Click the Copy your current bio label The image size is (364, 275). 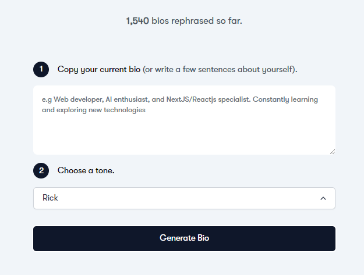pos(99,69)
